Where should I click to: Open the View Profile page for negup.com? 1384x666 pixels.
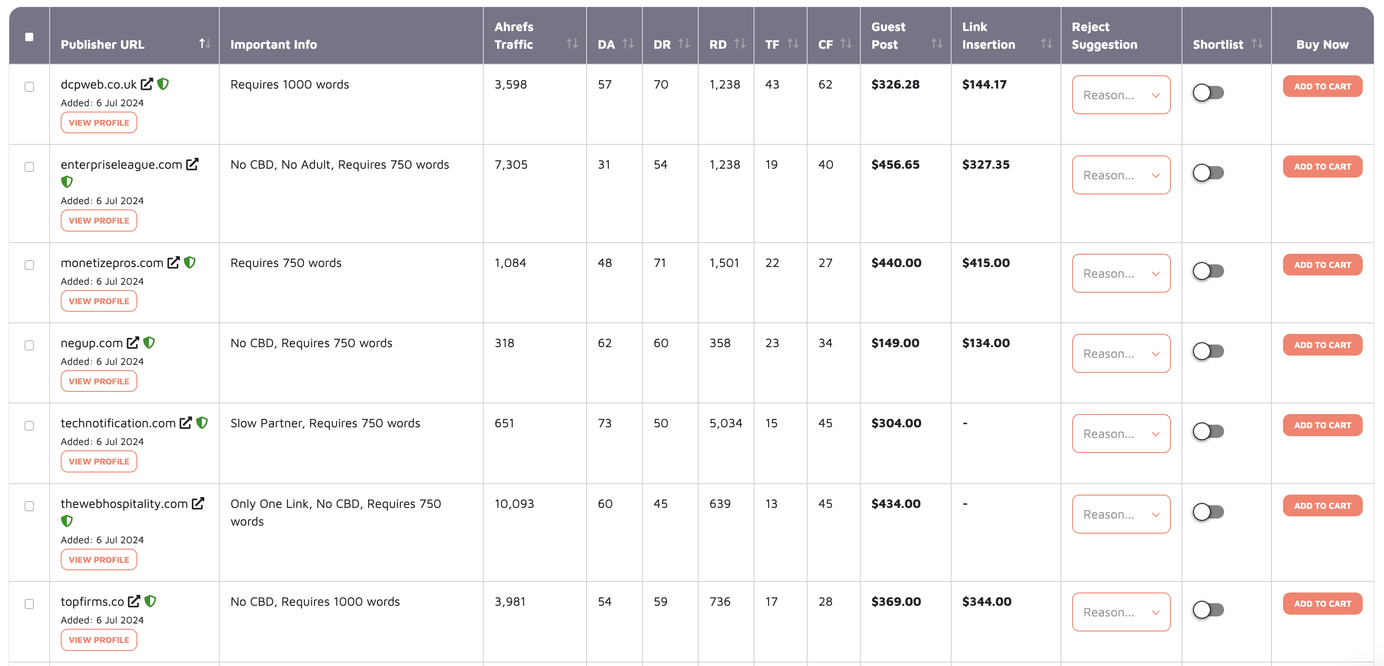click(98, 381)
